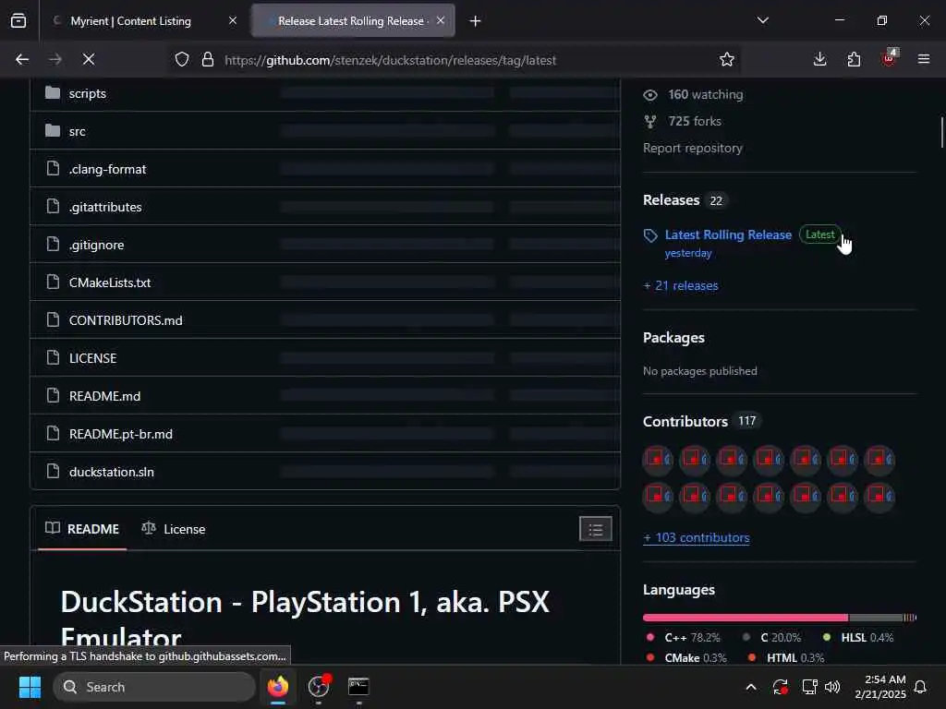The width and height of the screenshot is (946, 709).
Task: Open the duckstation.sln file
Action: [x=112, y=472]
